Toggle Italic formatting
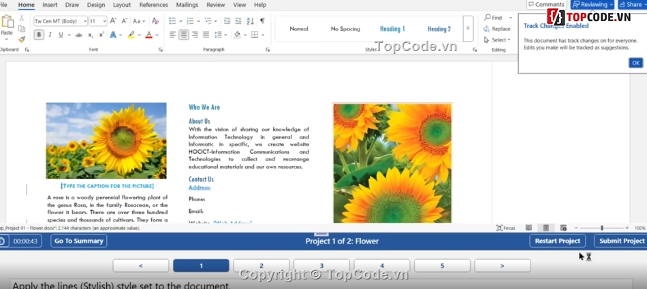647x289 pixels. click(50, 35)
